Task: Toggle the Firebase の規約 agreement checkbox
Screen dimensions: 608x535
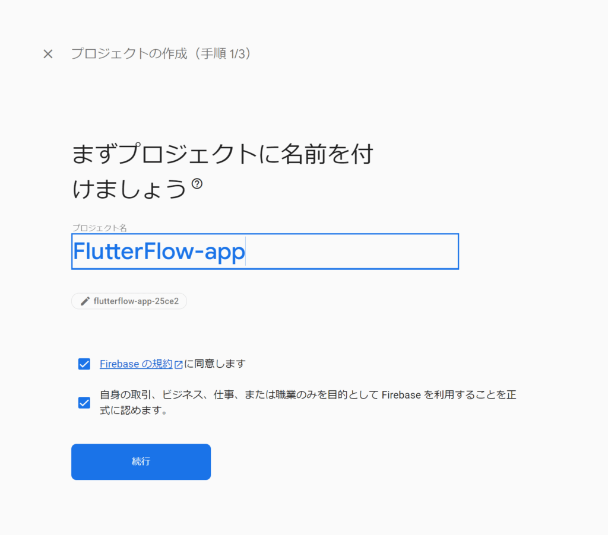Action: tap(84, 364)
